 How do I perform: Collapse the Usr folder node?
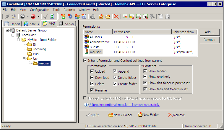coord(24,59)
